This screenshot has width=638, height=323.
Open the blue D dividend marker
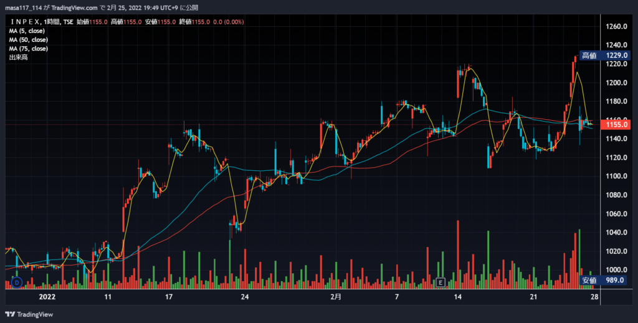(17, 282)
